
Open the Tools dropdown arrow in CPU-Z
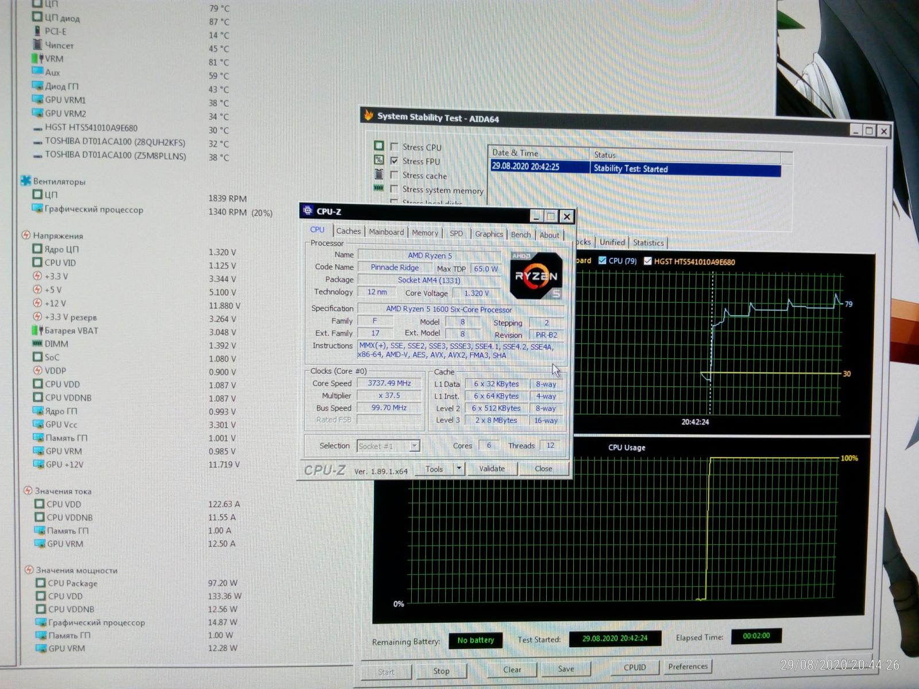(x=459, y=469)
